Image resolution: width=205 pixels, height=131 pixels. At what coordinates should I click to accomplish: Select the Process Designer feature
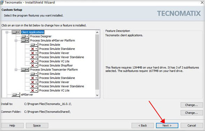[41, 36]
